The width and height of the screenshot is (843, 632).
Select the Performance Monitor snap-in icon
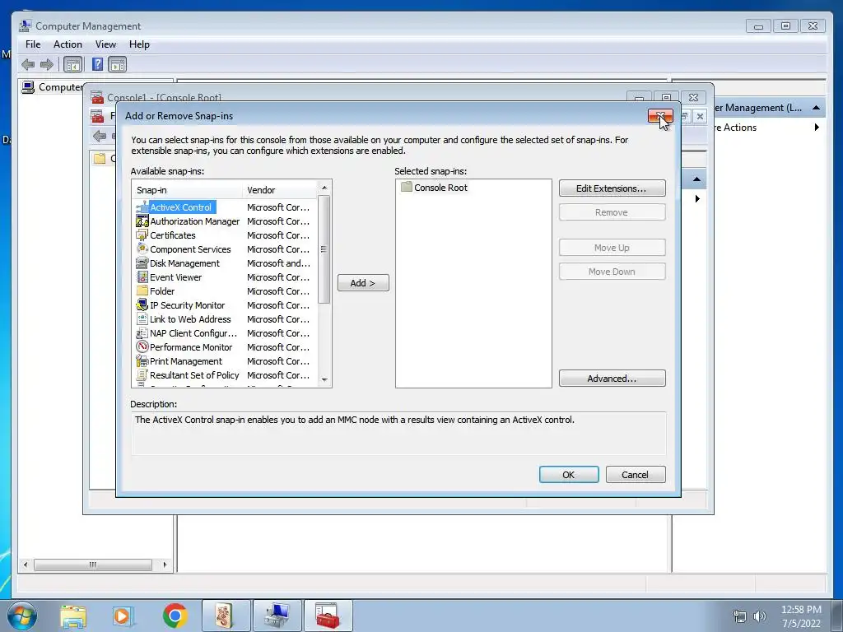click(142, 347)
